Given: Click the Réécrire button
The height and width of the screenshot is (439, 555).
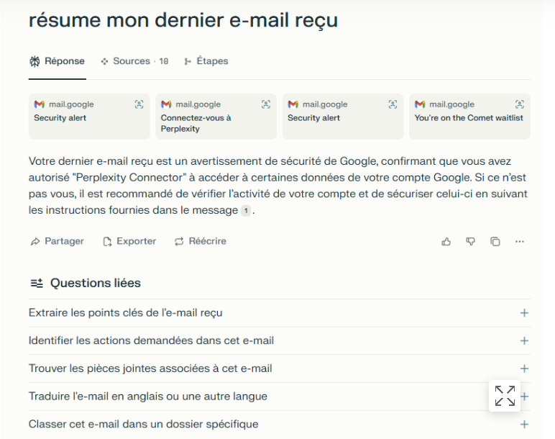Looking at the screenshot, I should (201, 241).
